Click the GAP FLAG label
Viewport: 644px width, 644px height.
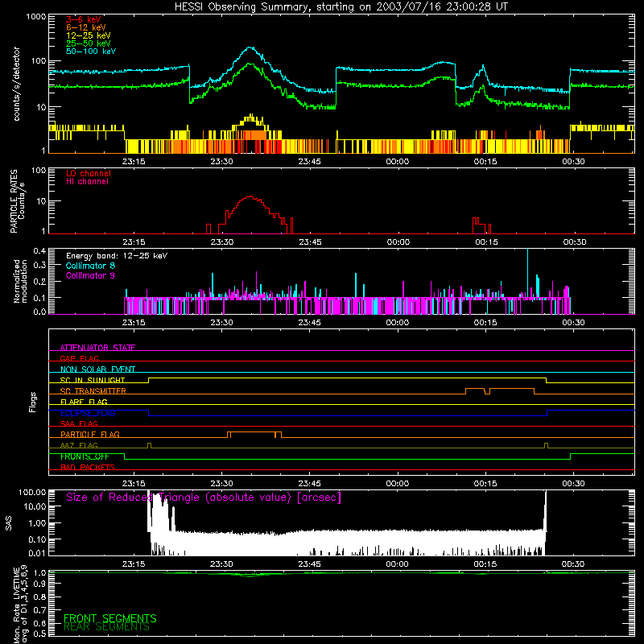click(79, 358)
